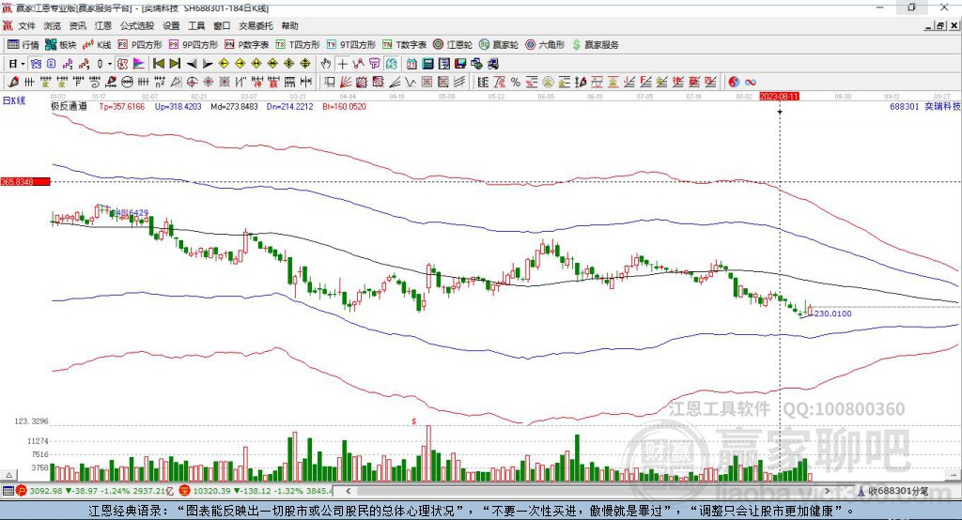Jump to first bar icon

click(x=158, y=64)
